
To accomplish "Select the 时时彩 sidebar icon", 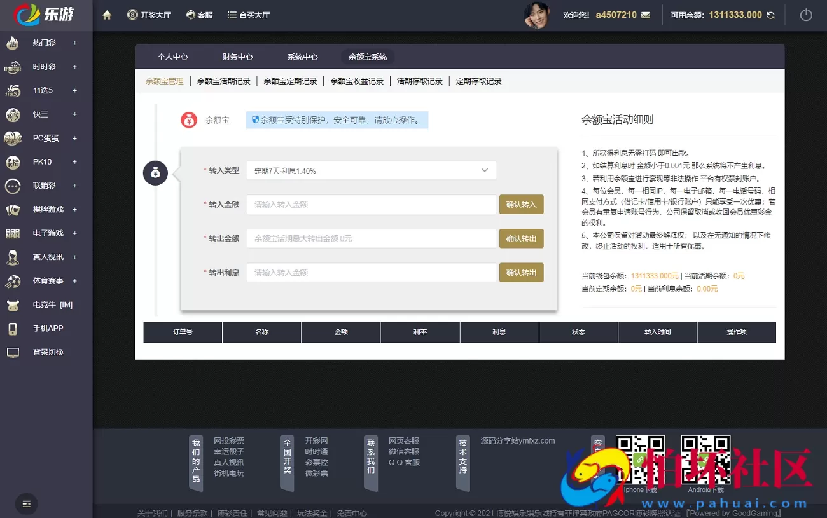I will (14, 66).
